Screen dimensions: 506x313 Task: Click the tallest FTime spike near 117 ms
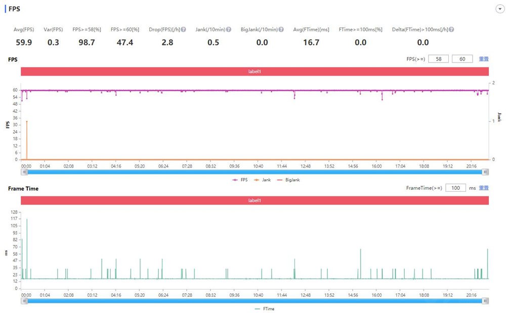click(27, 248)
